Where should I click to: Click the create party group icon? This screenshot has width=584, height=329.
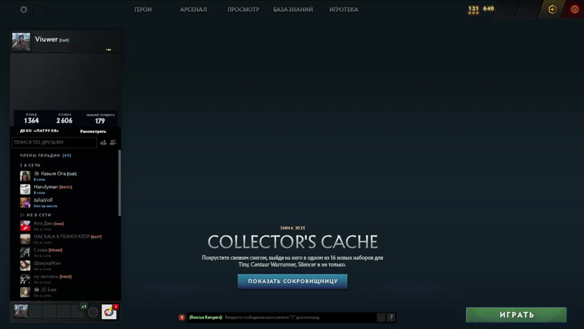pos(113,143)
